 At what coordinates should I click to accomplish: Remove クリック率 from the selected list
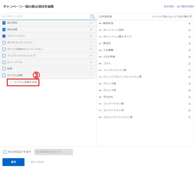189,90
